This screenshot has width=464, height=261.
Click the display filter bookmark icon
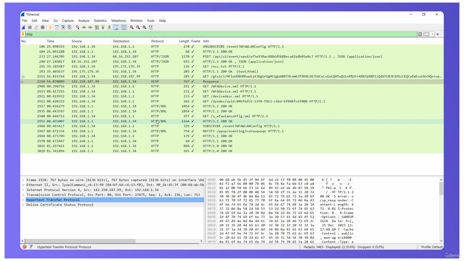coord(23,34)
